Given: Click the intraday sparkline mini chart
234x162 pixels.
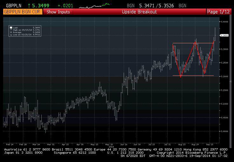Looking at the screenshot, I should click(x=94, y=5).
